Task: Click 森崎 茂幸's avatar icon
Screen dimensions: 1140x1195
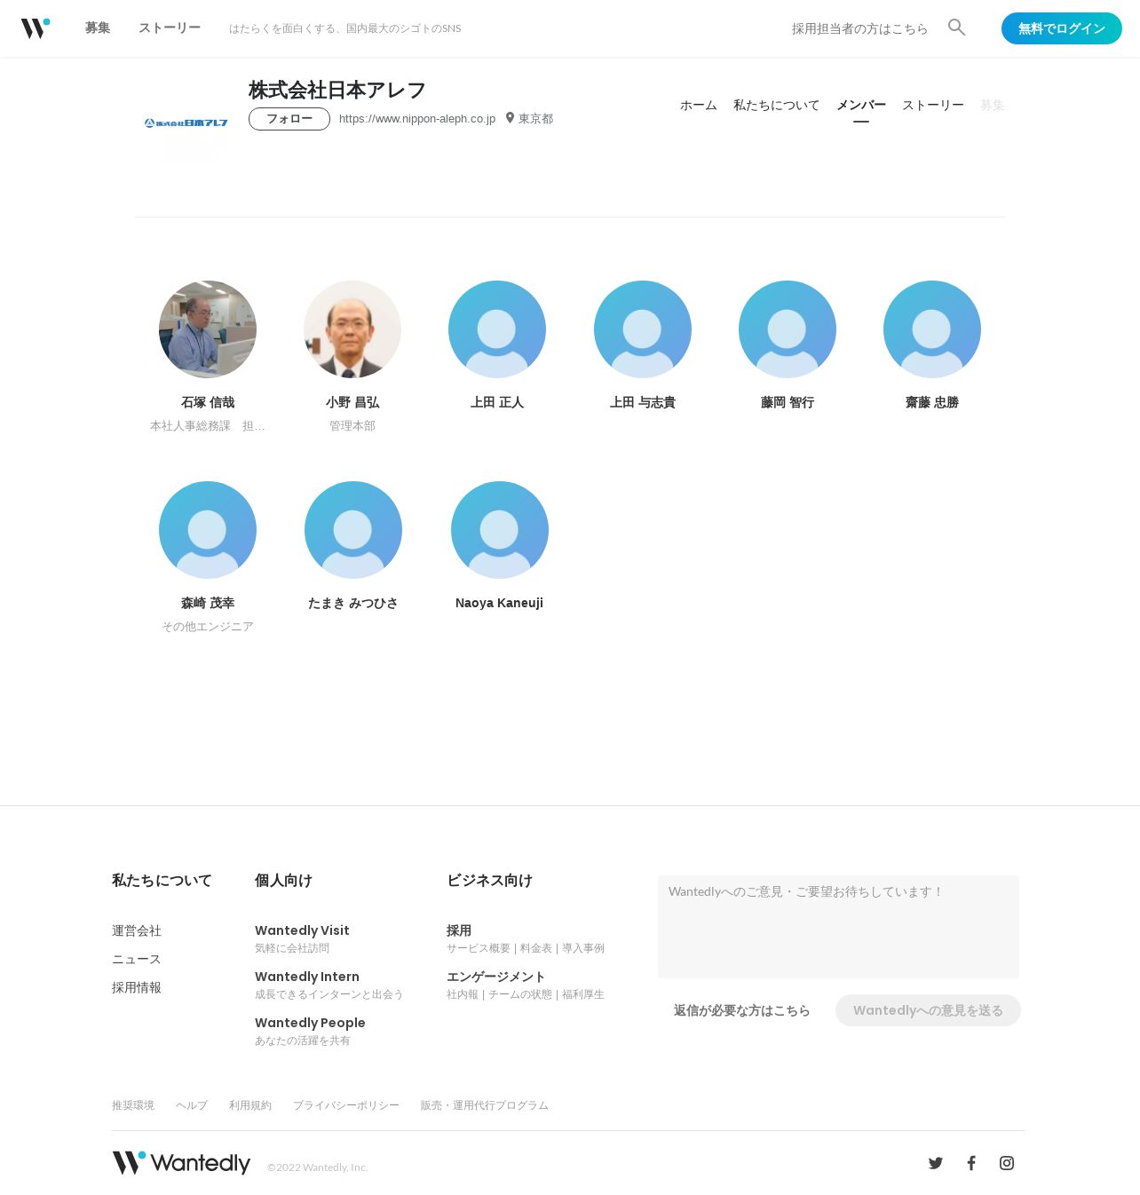Action: pos(208,530)
